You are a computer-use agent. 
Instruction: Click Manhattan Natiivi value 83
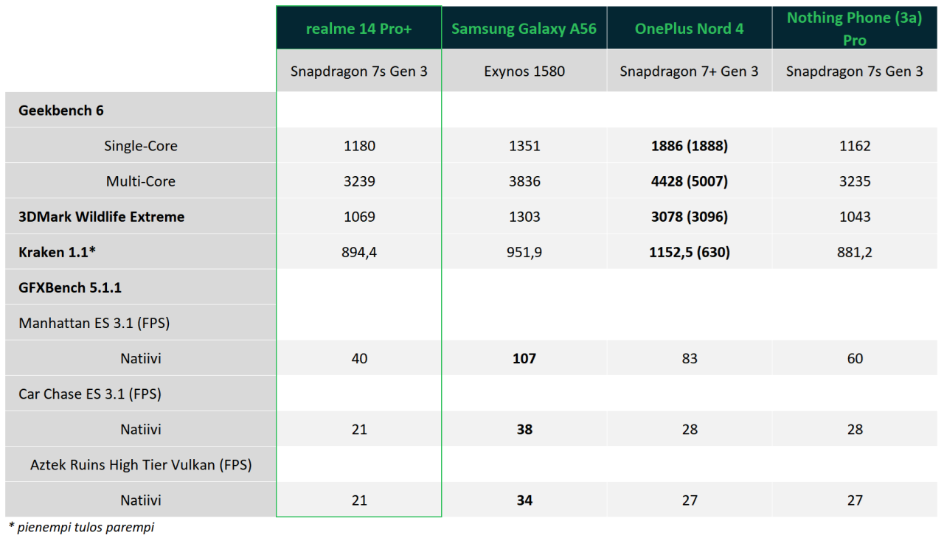690,358
